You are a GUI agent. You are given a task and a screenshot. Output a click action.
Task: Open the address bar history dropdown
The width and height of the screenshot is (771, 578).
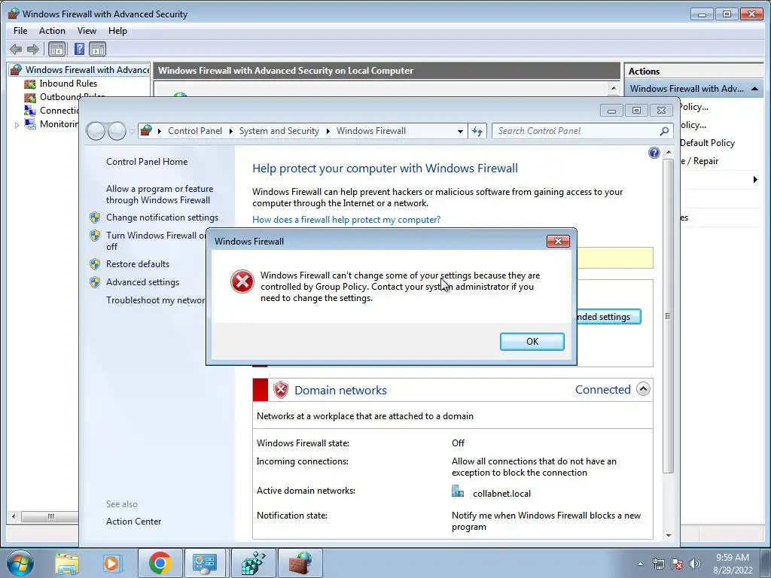click(460, 131)
